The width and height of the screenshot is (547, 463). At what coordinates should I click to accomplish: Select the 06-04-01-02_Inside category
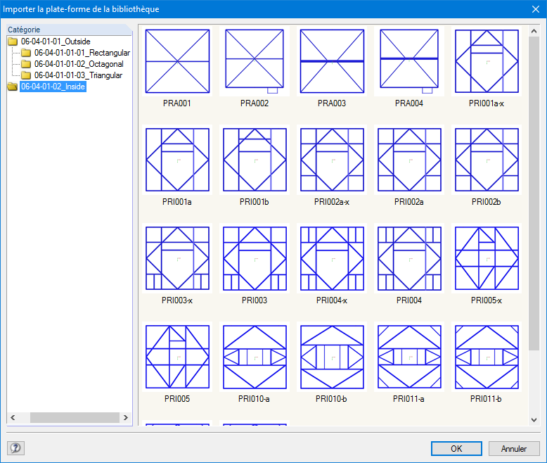click(x=53, y=87)
